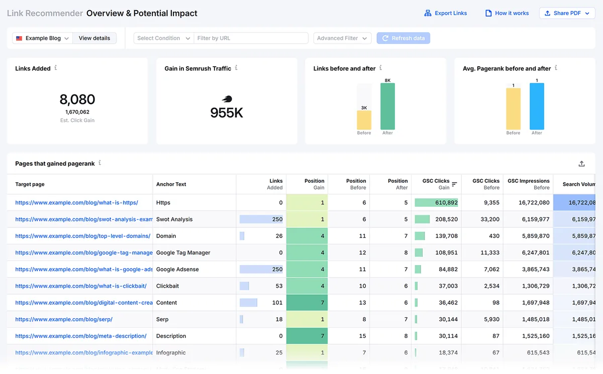Click the 610,892 GSC Clicks Gain cell
Screen dimensions: 603x374
[436, 203]
